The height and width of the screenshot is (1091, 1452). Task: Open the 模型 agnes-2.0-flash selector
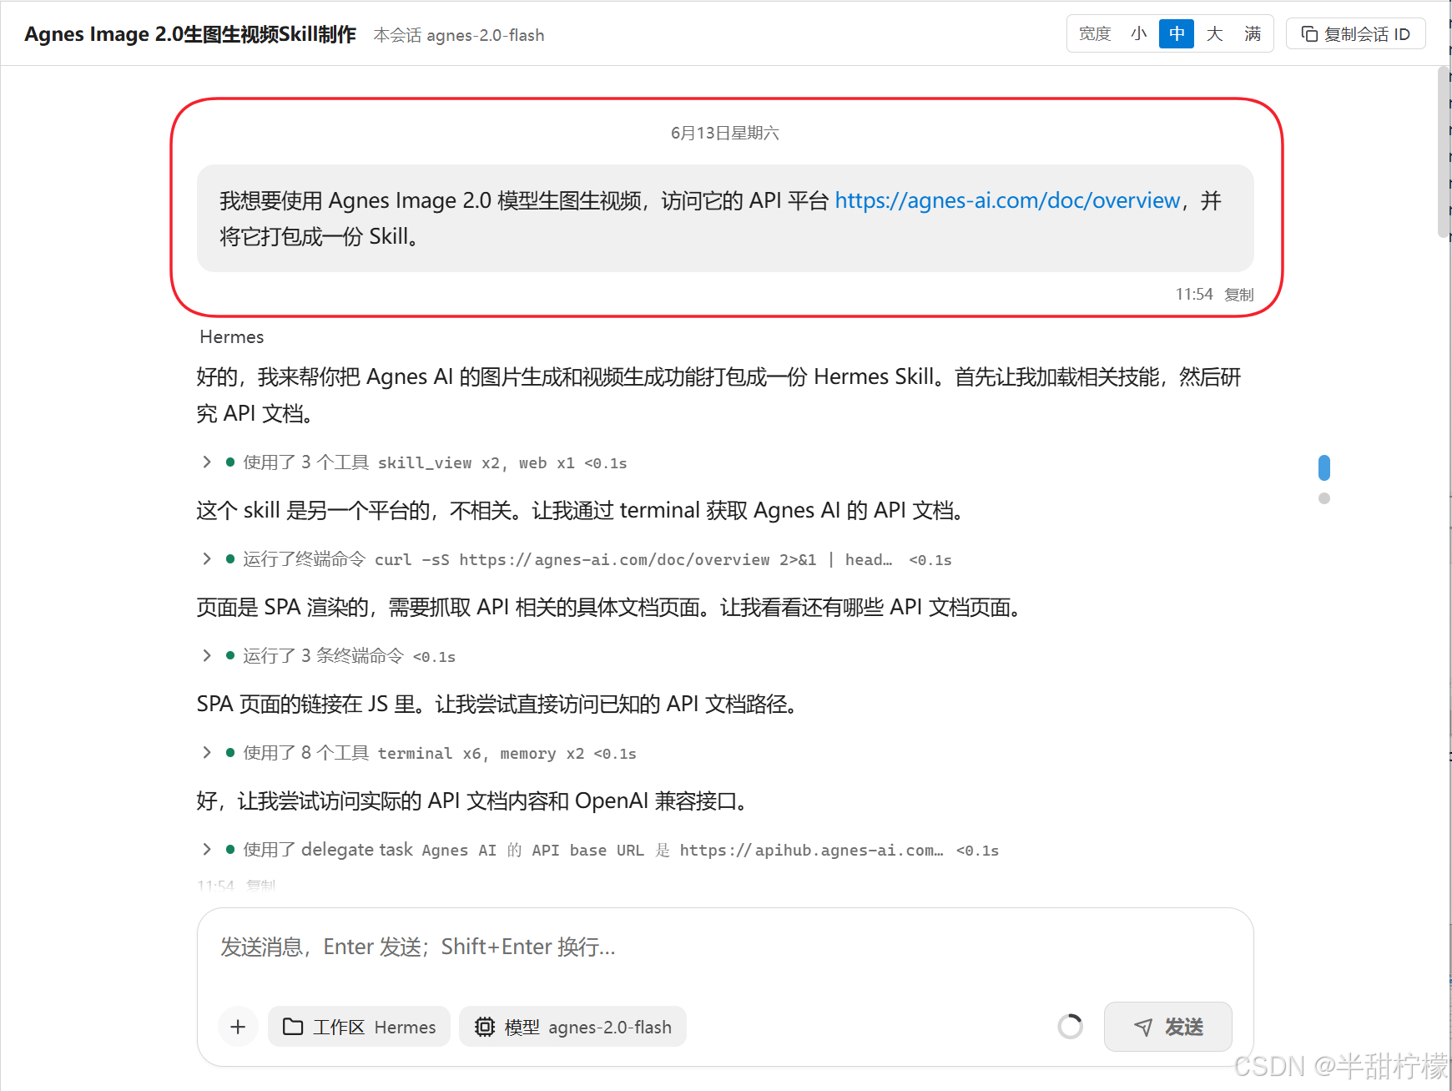(x=572, y=1027)
